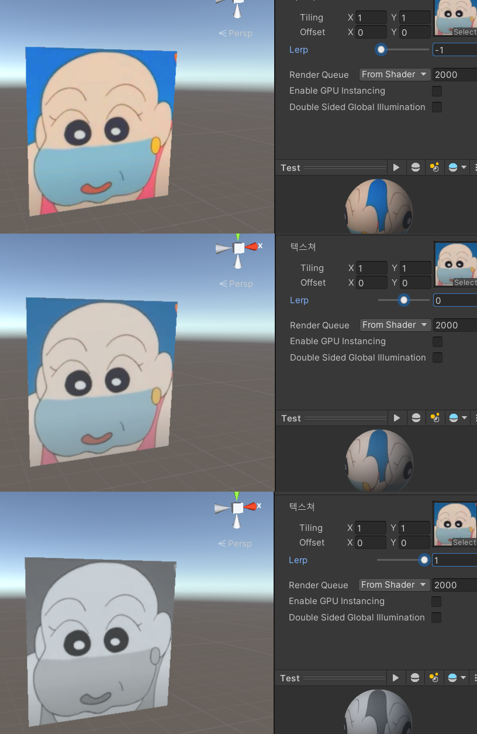The image size is (477, 734).
Task: Change preview mesh shape in Lerp 1 inspector
Action: (415, 678)
